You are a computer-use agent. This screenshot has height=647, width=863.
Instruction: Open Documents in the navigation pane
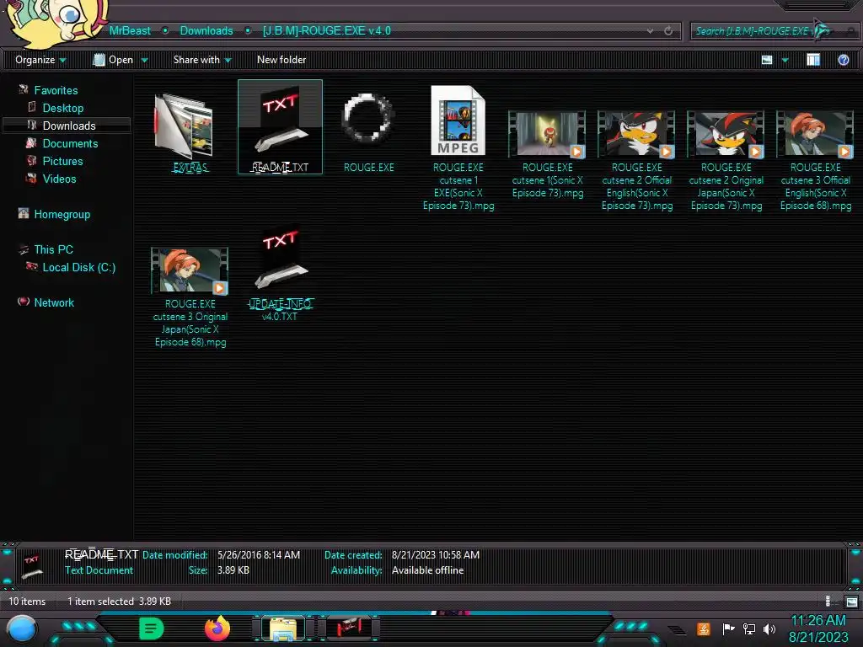[70, 143]
